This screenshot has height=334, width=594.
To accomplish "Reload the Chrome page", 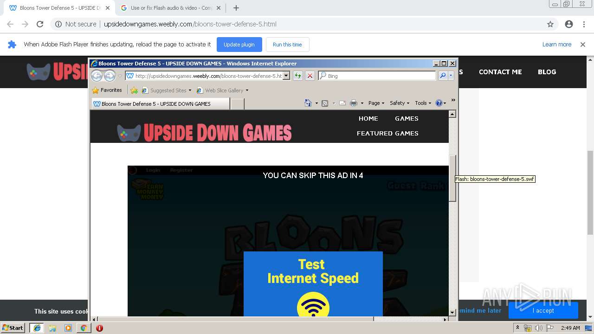I will [40, 24].
